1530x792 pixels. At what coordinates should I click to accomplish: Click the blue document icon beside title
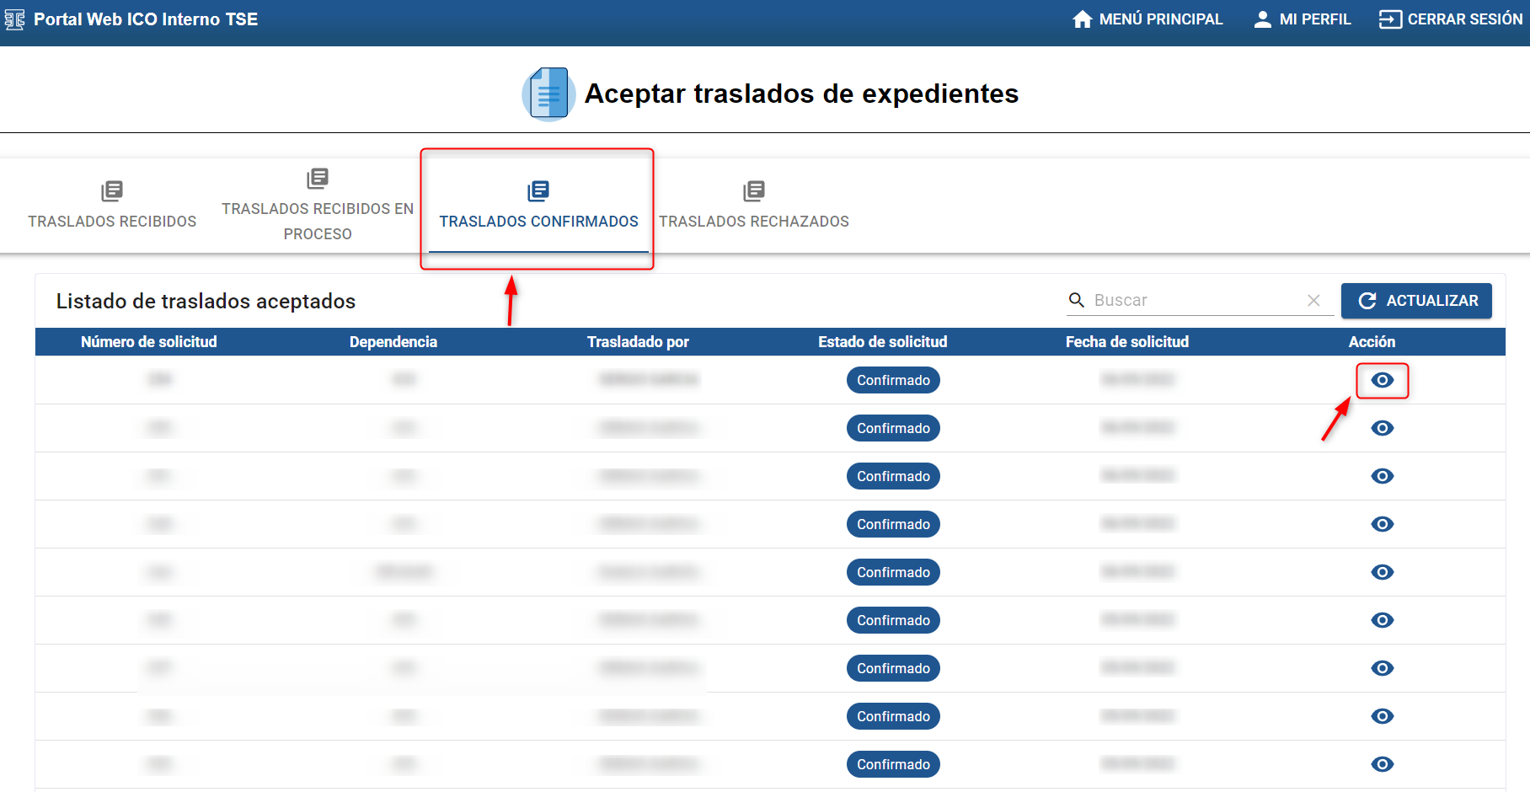(548, 94)
